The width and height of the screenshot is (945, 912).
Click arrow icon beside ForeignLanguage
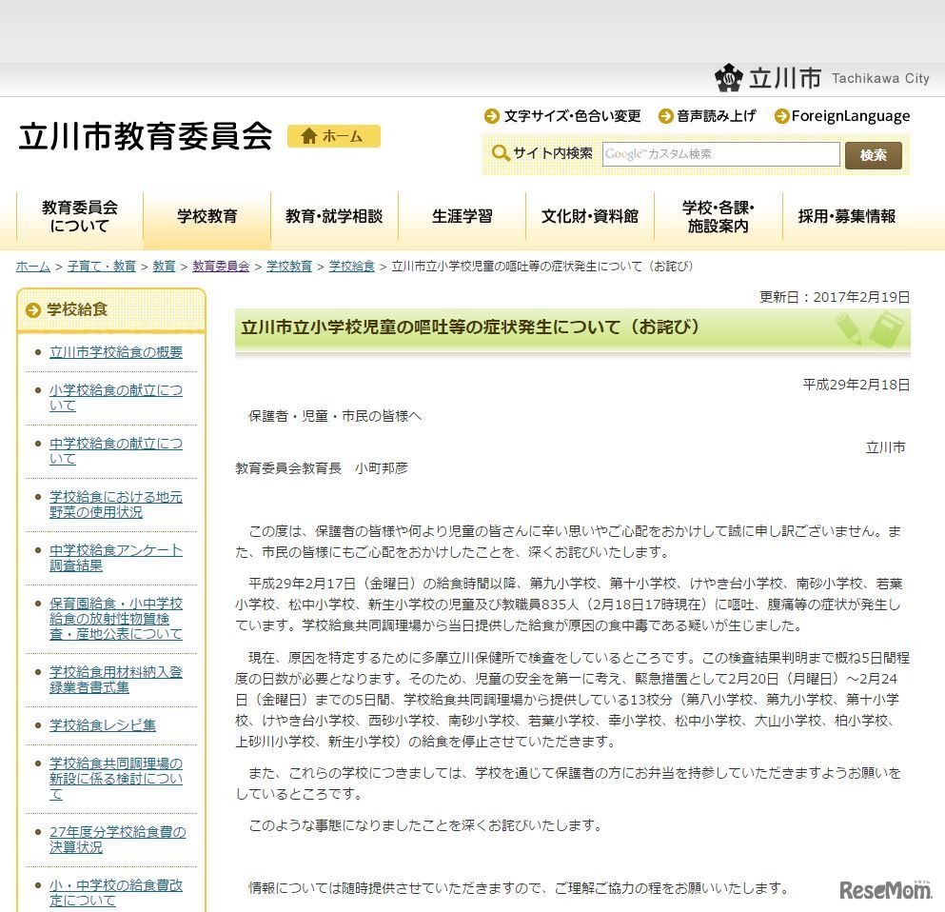click(781, 116)
